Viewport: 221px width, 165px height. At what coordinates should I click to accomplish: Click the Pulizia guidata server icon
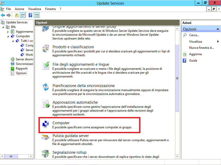click(x=46, y=137)
